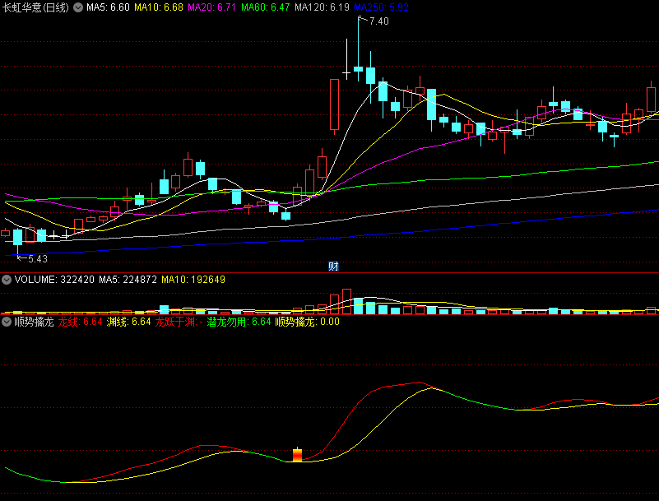Click the 渊线: 6.64 label

(128, 322)
